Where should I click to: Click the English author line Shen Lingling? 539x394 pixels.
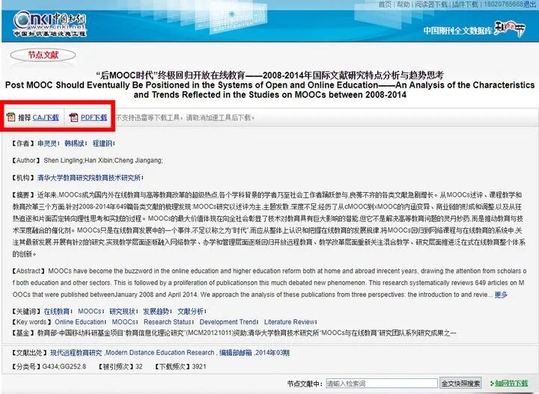click(x=63, y=160)
